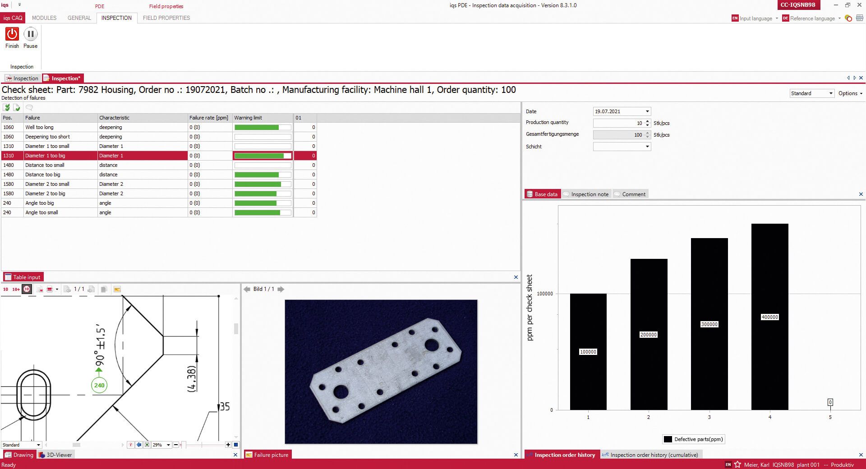Screen dimensions: 866x469
Task: Open the Standard view dropdown near Options
Action: tap(811, 93)
